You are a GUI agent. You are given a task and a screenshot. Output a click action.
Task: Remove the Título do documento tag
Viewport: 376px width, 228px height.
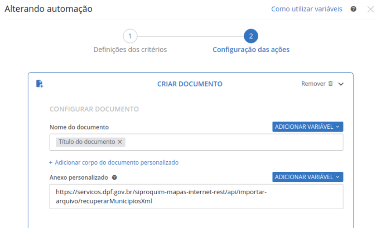120,142
